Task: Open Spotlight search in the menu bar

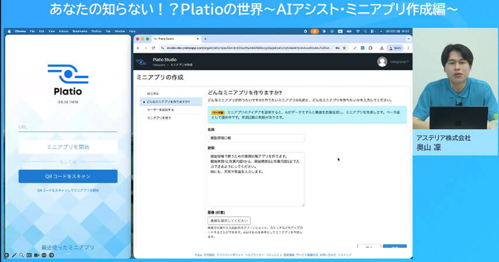Action: pos(365,31)
